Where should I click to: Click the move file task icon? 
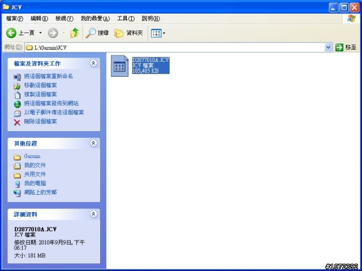17,86
